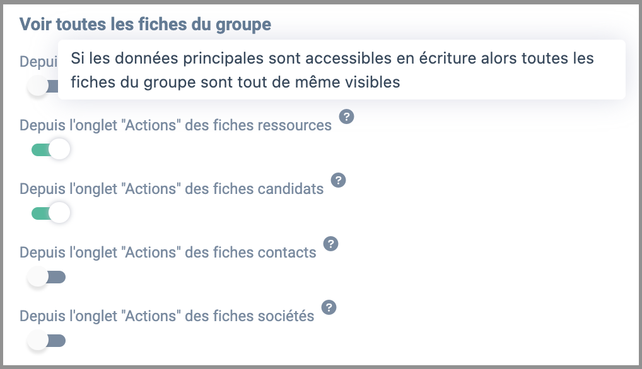The image size is (642, 369).
Task: Show help for fiches contacts option
Action: coord(331,244)
